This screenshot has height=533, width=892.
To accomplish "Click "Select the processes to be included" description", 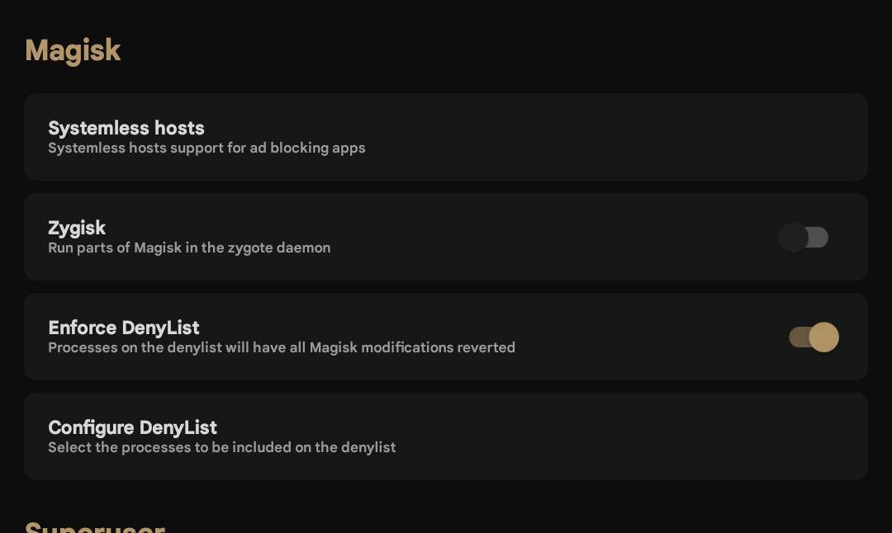I will pyautogui.click(x=221, y=448).
